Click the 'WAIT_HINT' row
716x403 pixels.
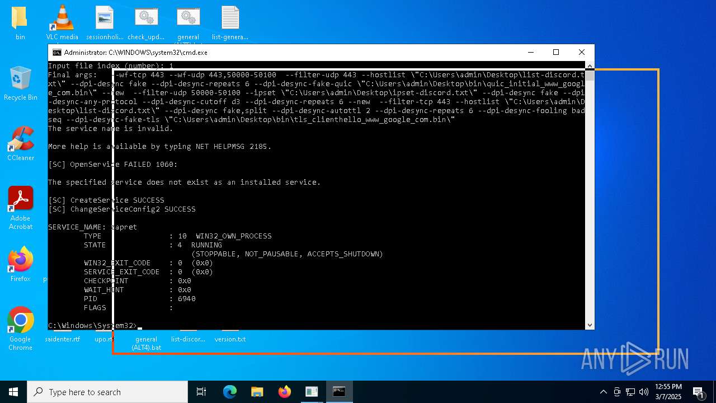pyautogui.click(x=138, y=290)
